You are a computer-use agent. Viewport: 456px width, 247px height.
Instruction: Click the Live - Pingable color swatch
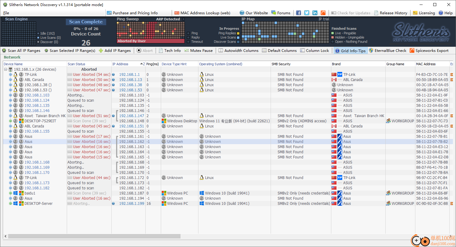pyautogui.click(x=333, y=33)
